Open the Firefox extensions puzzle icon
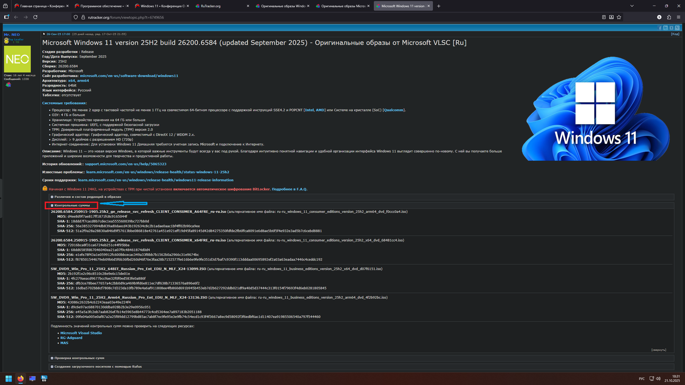Screen dimensions: 685x385 (669, 17)
